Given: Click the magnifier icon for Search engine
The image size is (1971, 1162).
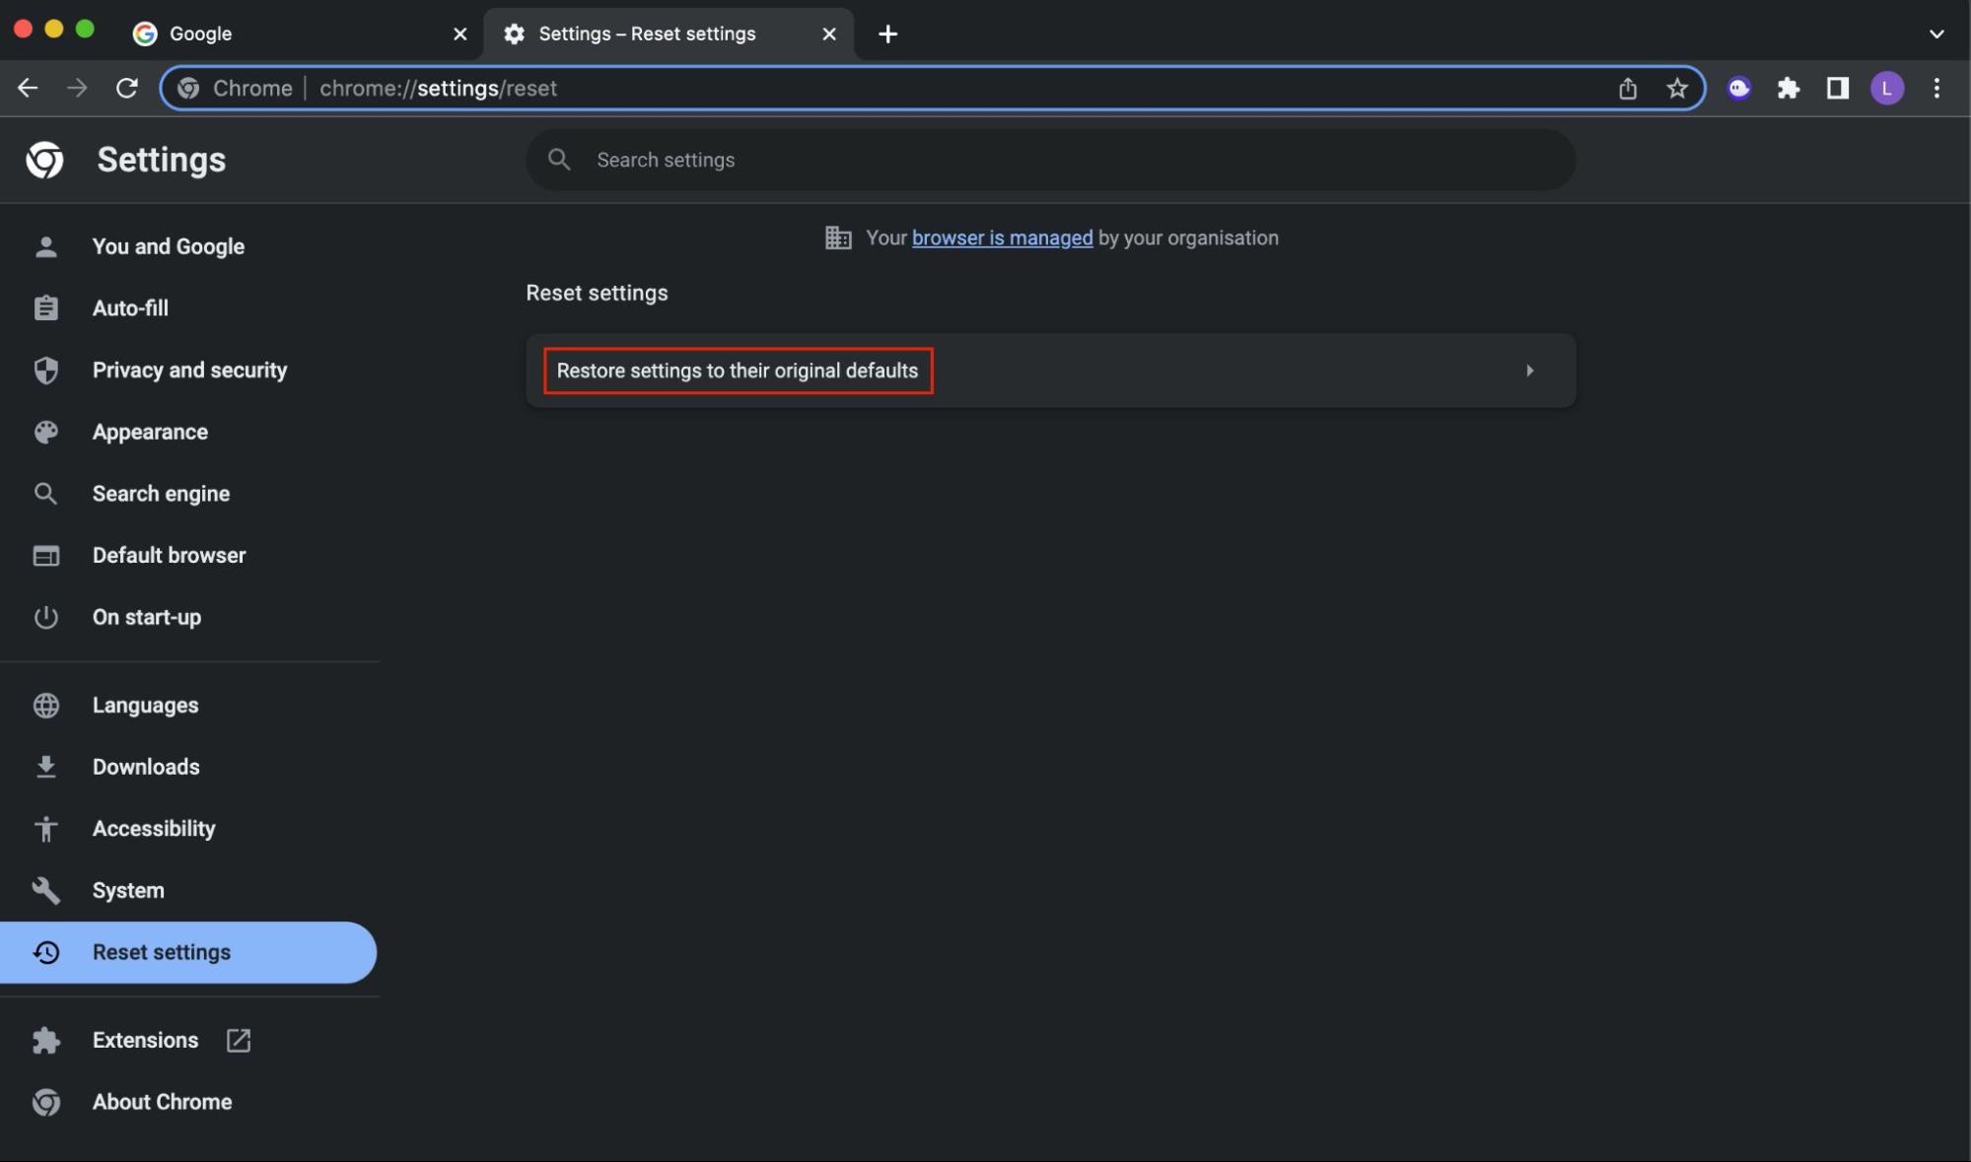Looking at the screenshot, I should tap(45, 493).
